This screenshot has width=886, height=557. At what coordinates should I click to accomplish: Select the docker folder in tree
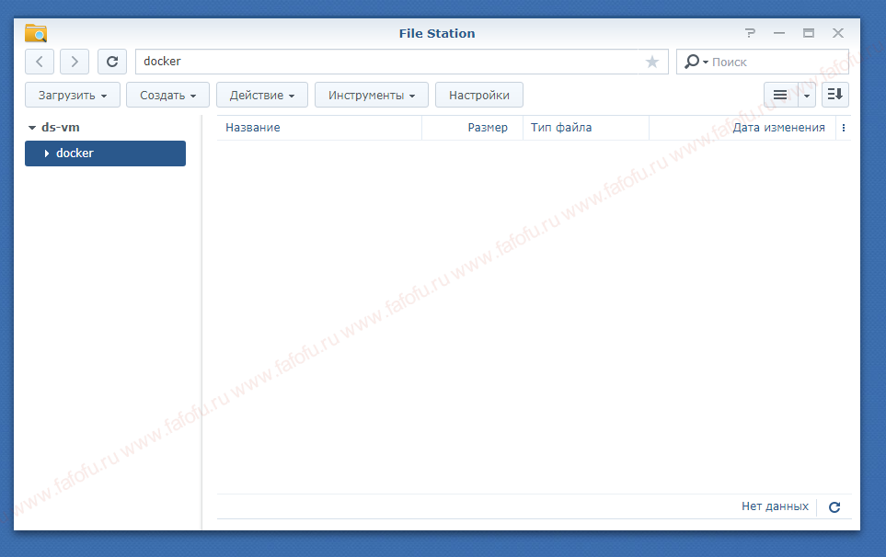(105, 153)
